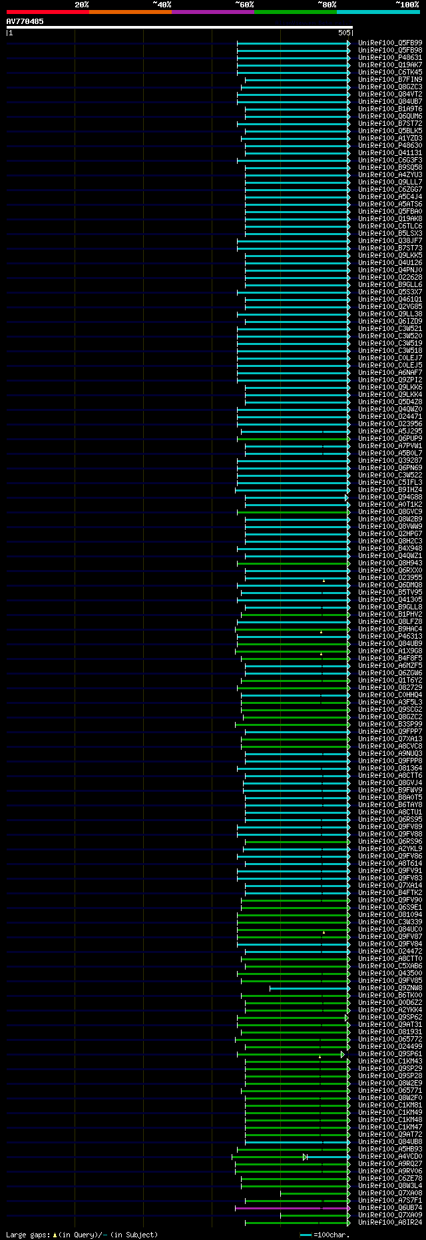This screenshot has width=426, height=1240.
Task: Click the Large gaps legend text
Action: click(x=82, y=1235)
